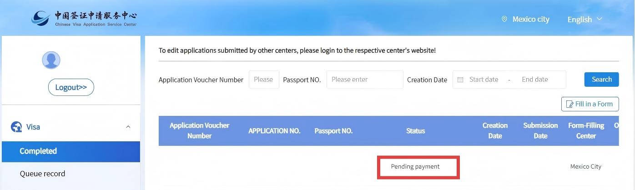Open the Completed sidebar item

pyautogui.click(x=38, y=151)
